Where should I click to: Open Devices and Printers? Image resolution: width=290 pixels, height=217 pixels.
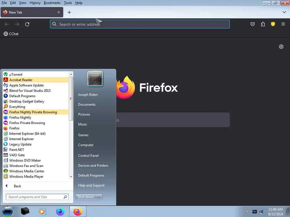[93, 166]
